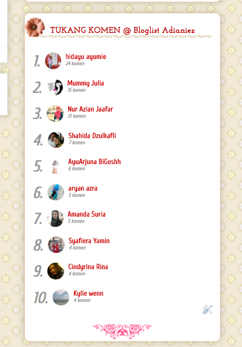Open Amanda Suria's profile picture
The height and width of the screenshot is (347, 242).
tap(55, 218)
